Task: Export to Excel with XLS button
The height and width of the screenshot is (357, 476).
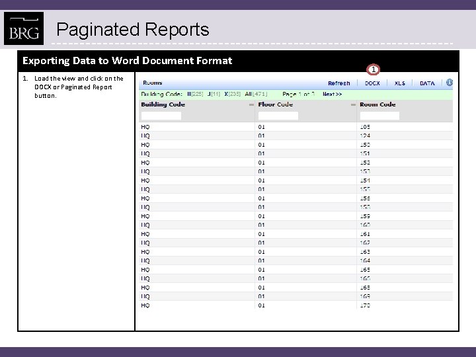Action: point(399,83)
